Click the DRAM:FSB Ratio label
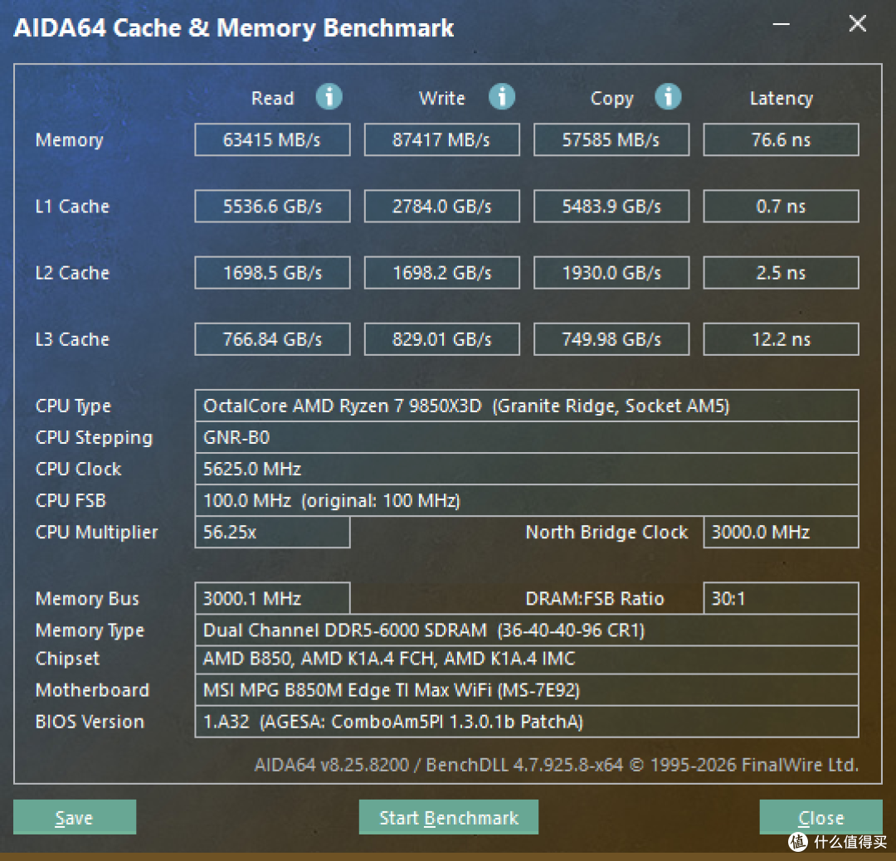Viewport: 896px width, 861px height. click(594, 598)
